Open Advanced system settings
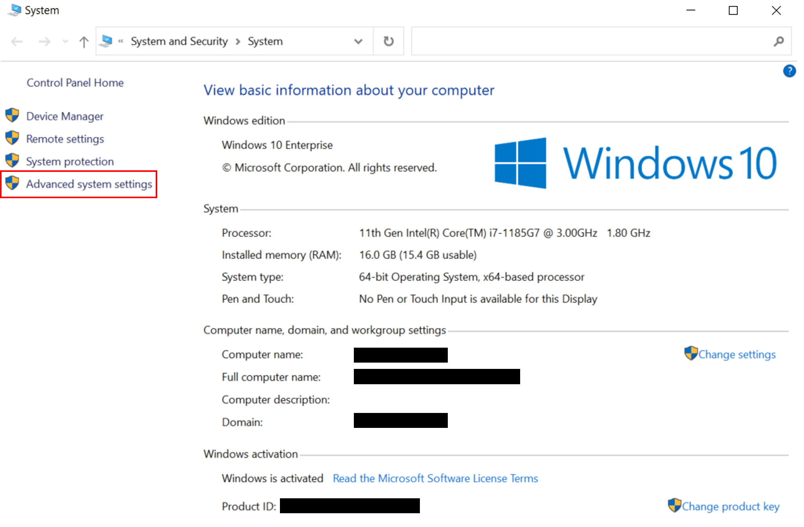This screenshot has width=804, height=527. coord(89,184)
